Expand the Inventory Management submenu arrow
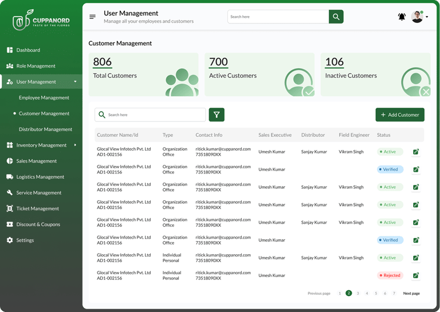Viewport: 440px width, 312px height. (x=75, y=145)
